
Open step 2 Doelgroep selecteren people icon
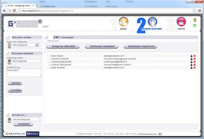tap(152, 22)
